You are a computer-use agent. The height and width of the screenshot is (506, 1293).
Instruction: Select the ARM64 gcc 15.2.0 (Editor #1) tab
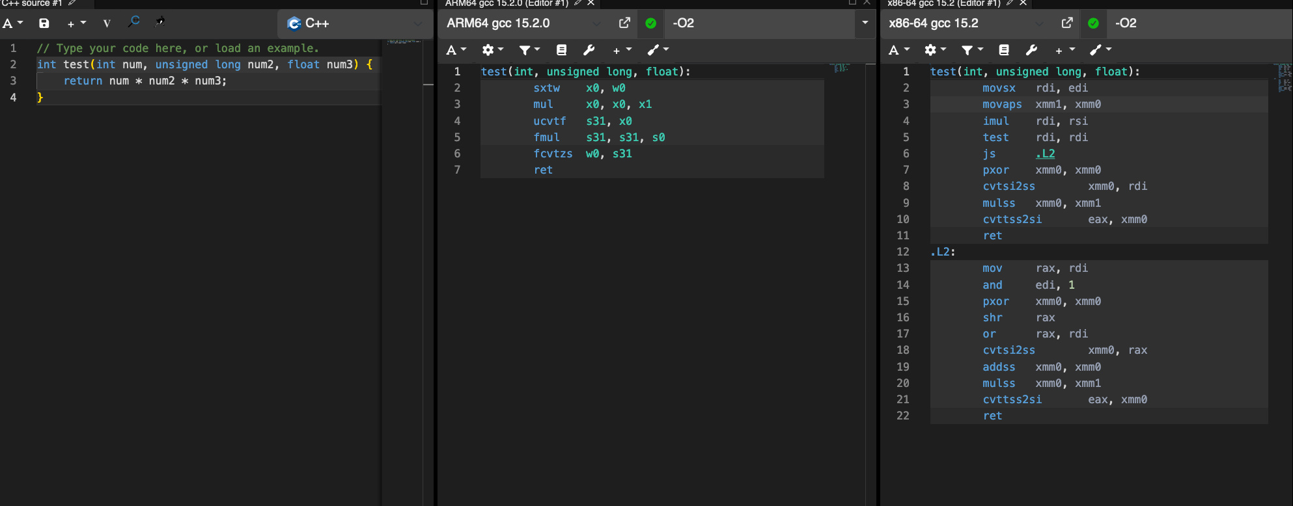[x=507, y=3]
